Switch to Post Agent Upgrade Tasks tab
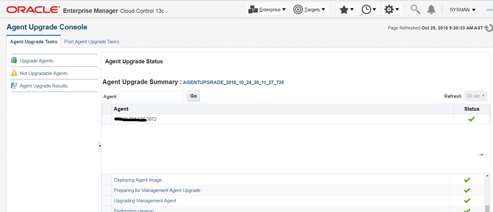 coord(92,42)
